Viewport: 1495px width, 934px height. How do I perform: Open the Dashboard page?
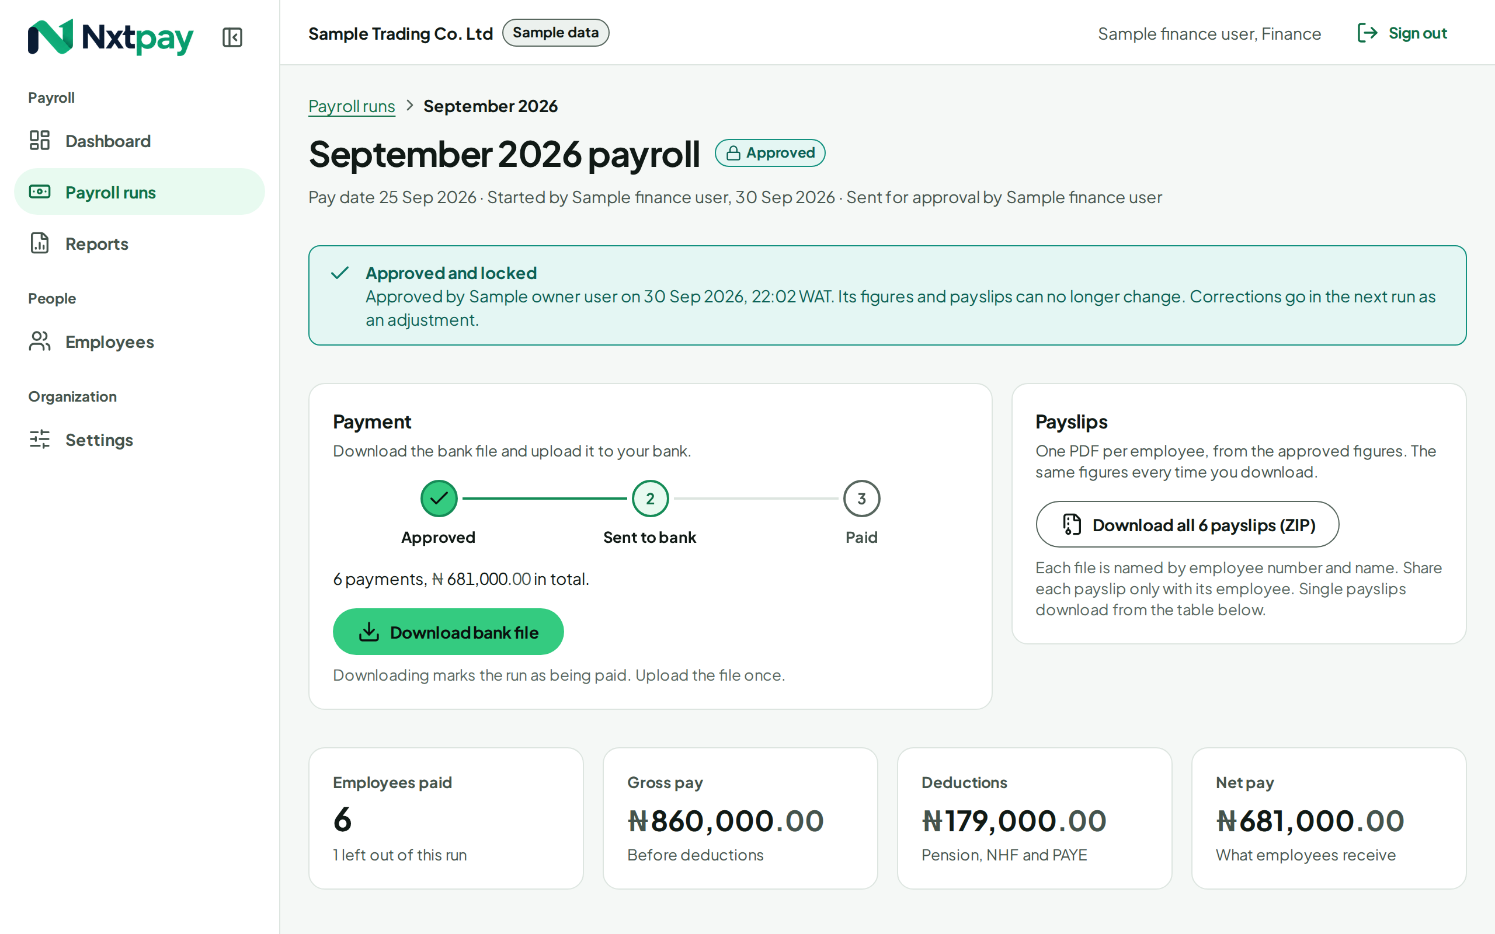(139, 141)
